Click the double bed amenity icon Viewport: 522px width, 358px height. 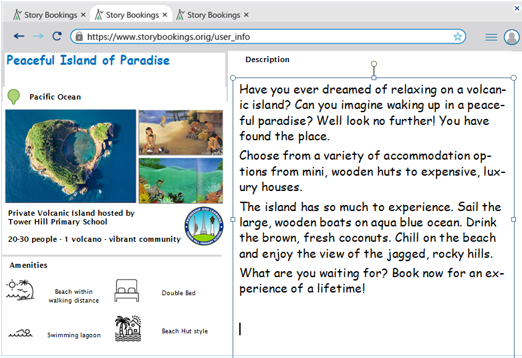click(126, 291)
